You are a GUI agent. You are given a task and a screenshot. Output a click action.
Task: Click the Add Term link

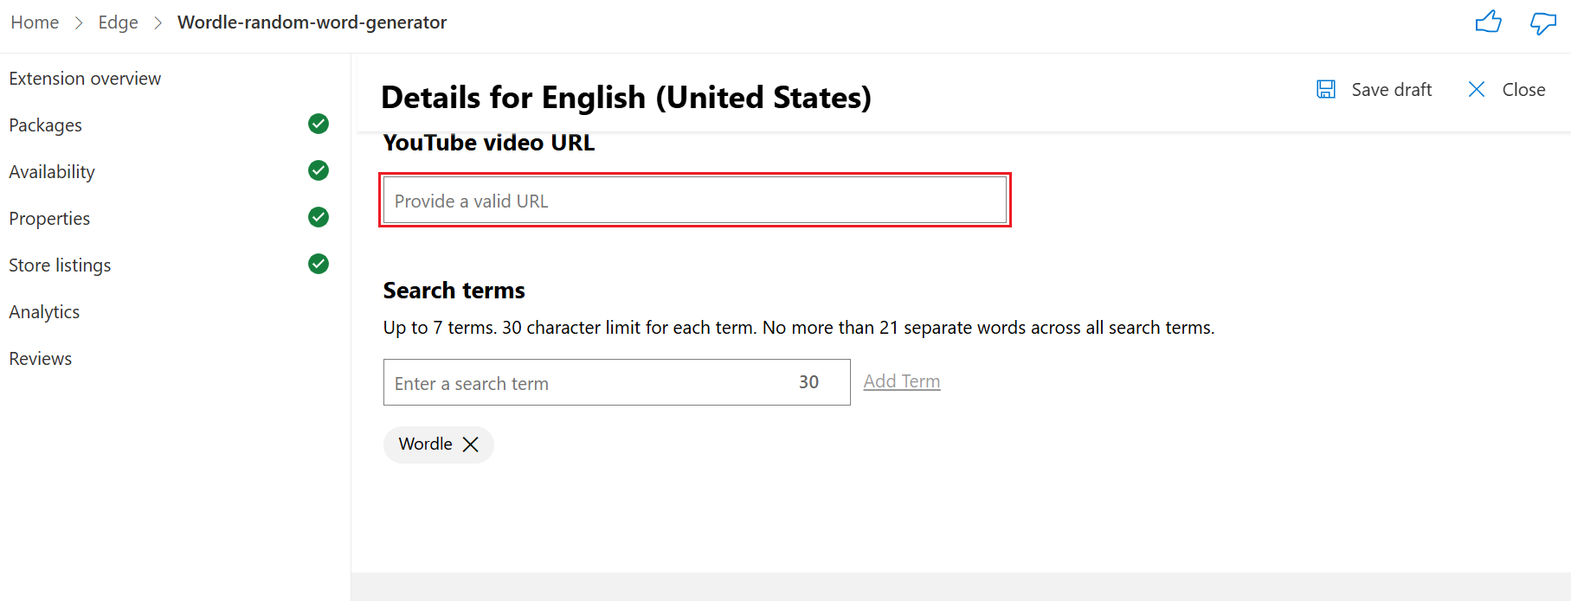point(901,380)
